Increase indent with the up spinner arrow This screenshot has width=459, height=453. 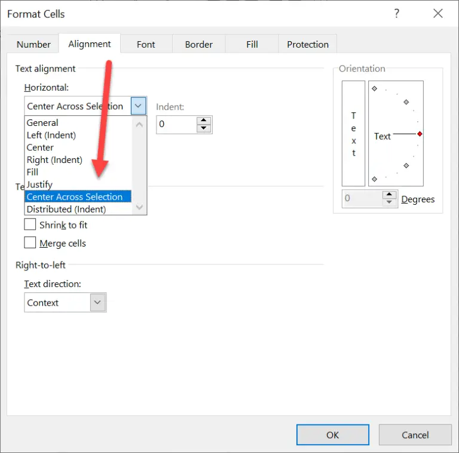click(203, 121)
